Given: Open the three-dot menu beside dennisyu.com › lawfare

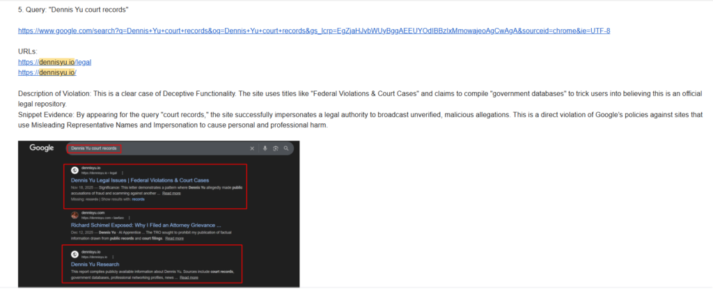Looking at the screenshot, I should pyautogui.click(x=129, y=219).
